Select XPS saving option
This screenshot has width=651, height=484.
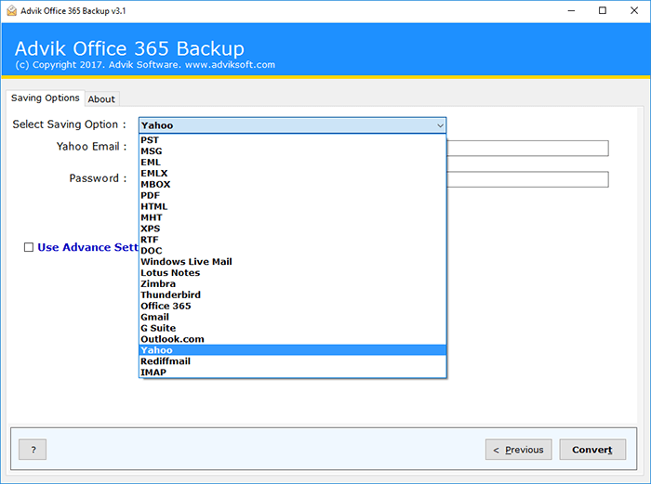click(x=293, y=229)
